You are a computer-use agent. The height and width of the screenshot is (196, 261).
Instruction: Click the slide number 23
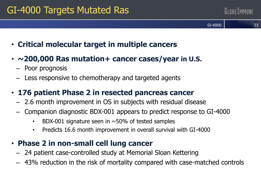tap(256, 25)
